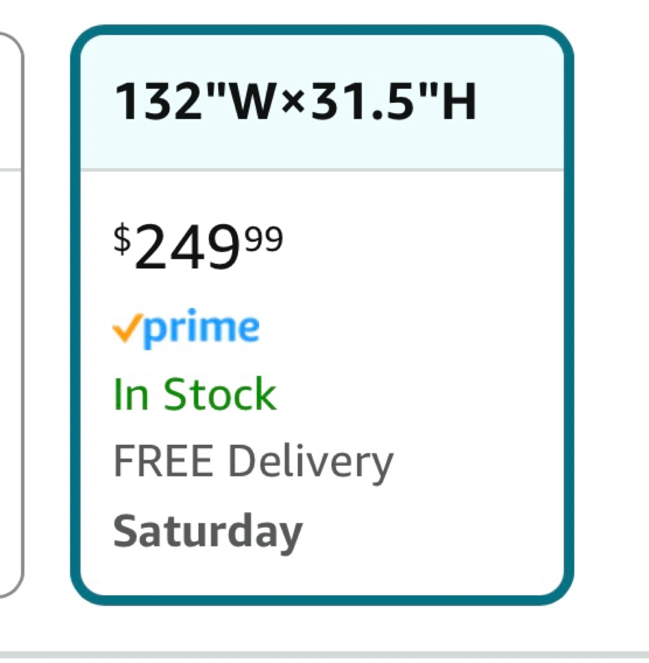The height and width of the screenshot is (663, 649).
Task: Click the word Delivery
Action: point(311,462)
